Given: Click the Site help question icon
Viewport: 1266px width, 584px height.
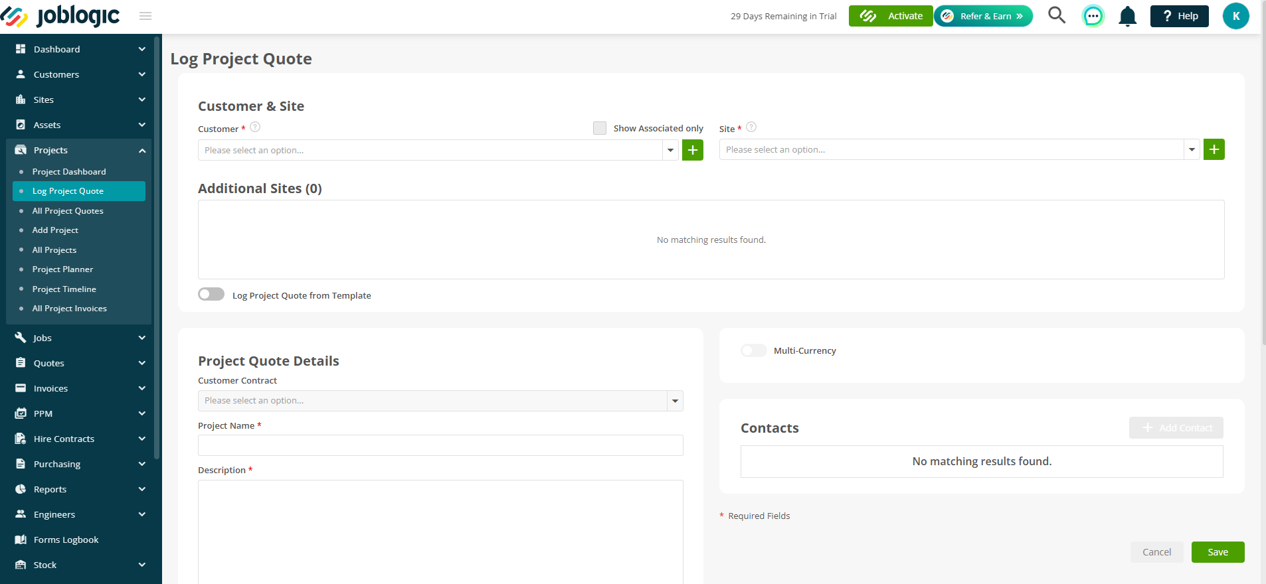Looking at the screenshot, I should pyautogui.click(x=751, y=127).
